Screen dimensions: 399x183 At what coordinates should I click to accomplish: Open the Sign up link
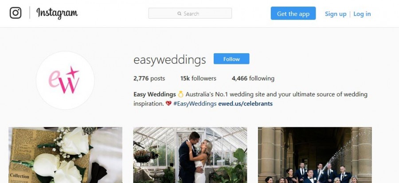[336, 14]
